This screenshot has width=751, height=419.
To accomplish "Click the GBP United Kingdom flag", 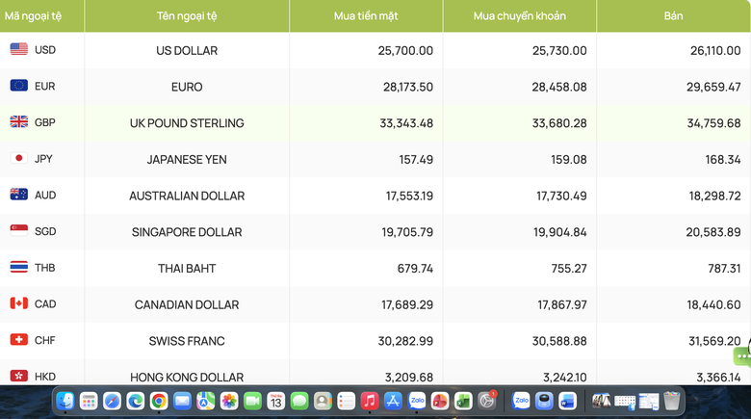I will (x=19, y=121).
